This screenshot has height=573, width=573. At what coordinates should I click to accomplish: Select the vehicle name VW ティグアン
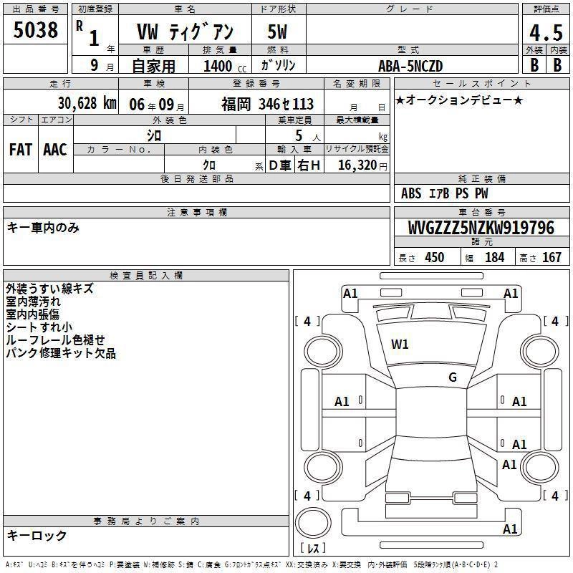coord(185,32)
